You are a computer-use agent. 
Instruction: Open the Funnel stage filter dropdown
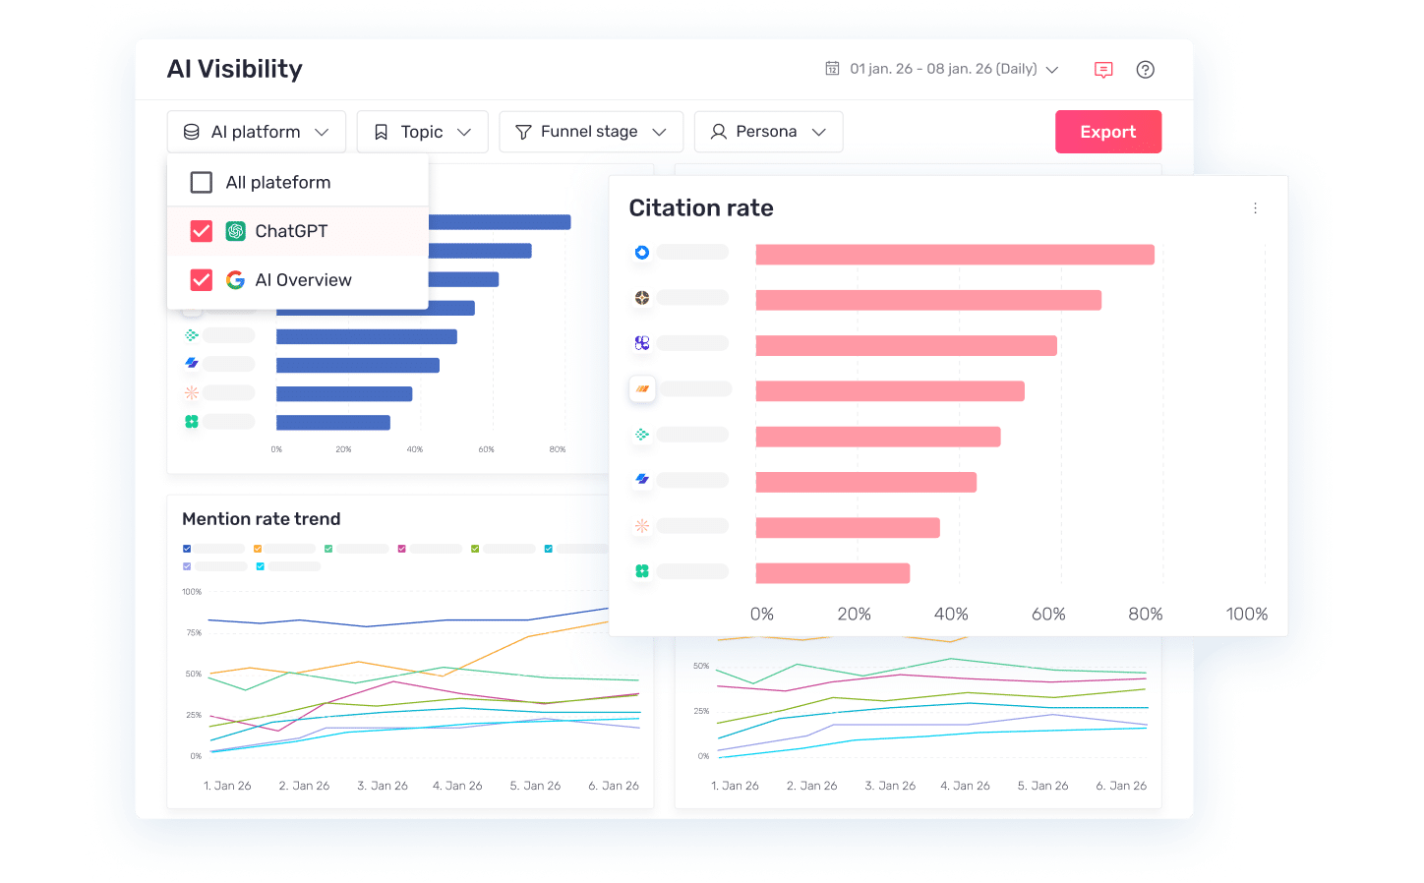pos(591,132)
